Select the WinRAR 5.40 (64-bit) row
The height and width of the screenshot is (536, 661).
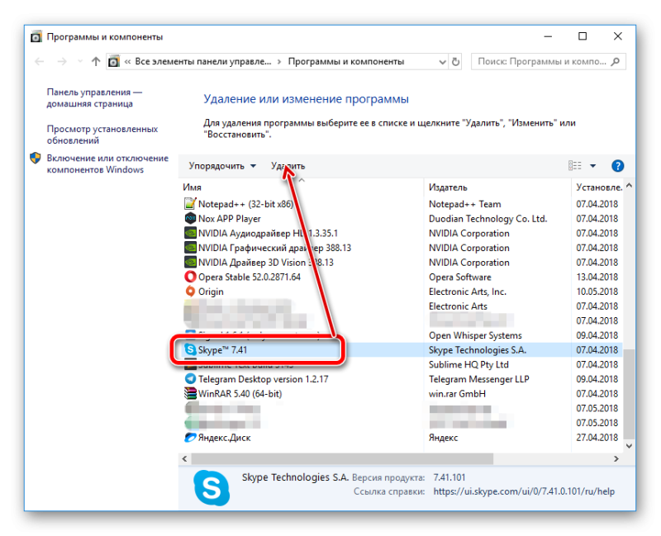pos(402,394)
